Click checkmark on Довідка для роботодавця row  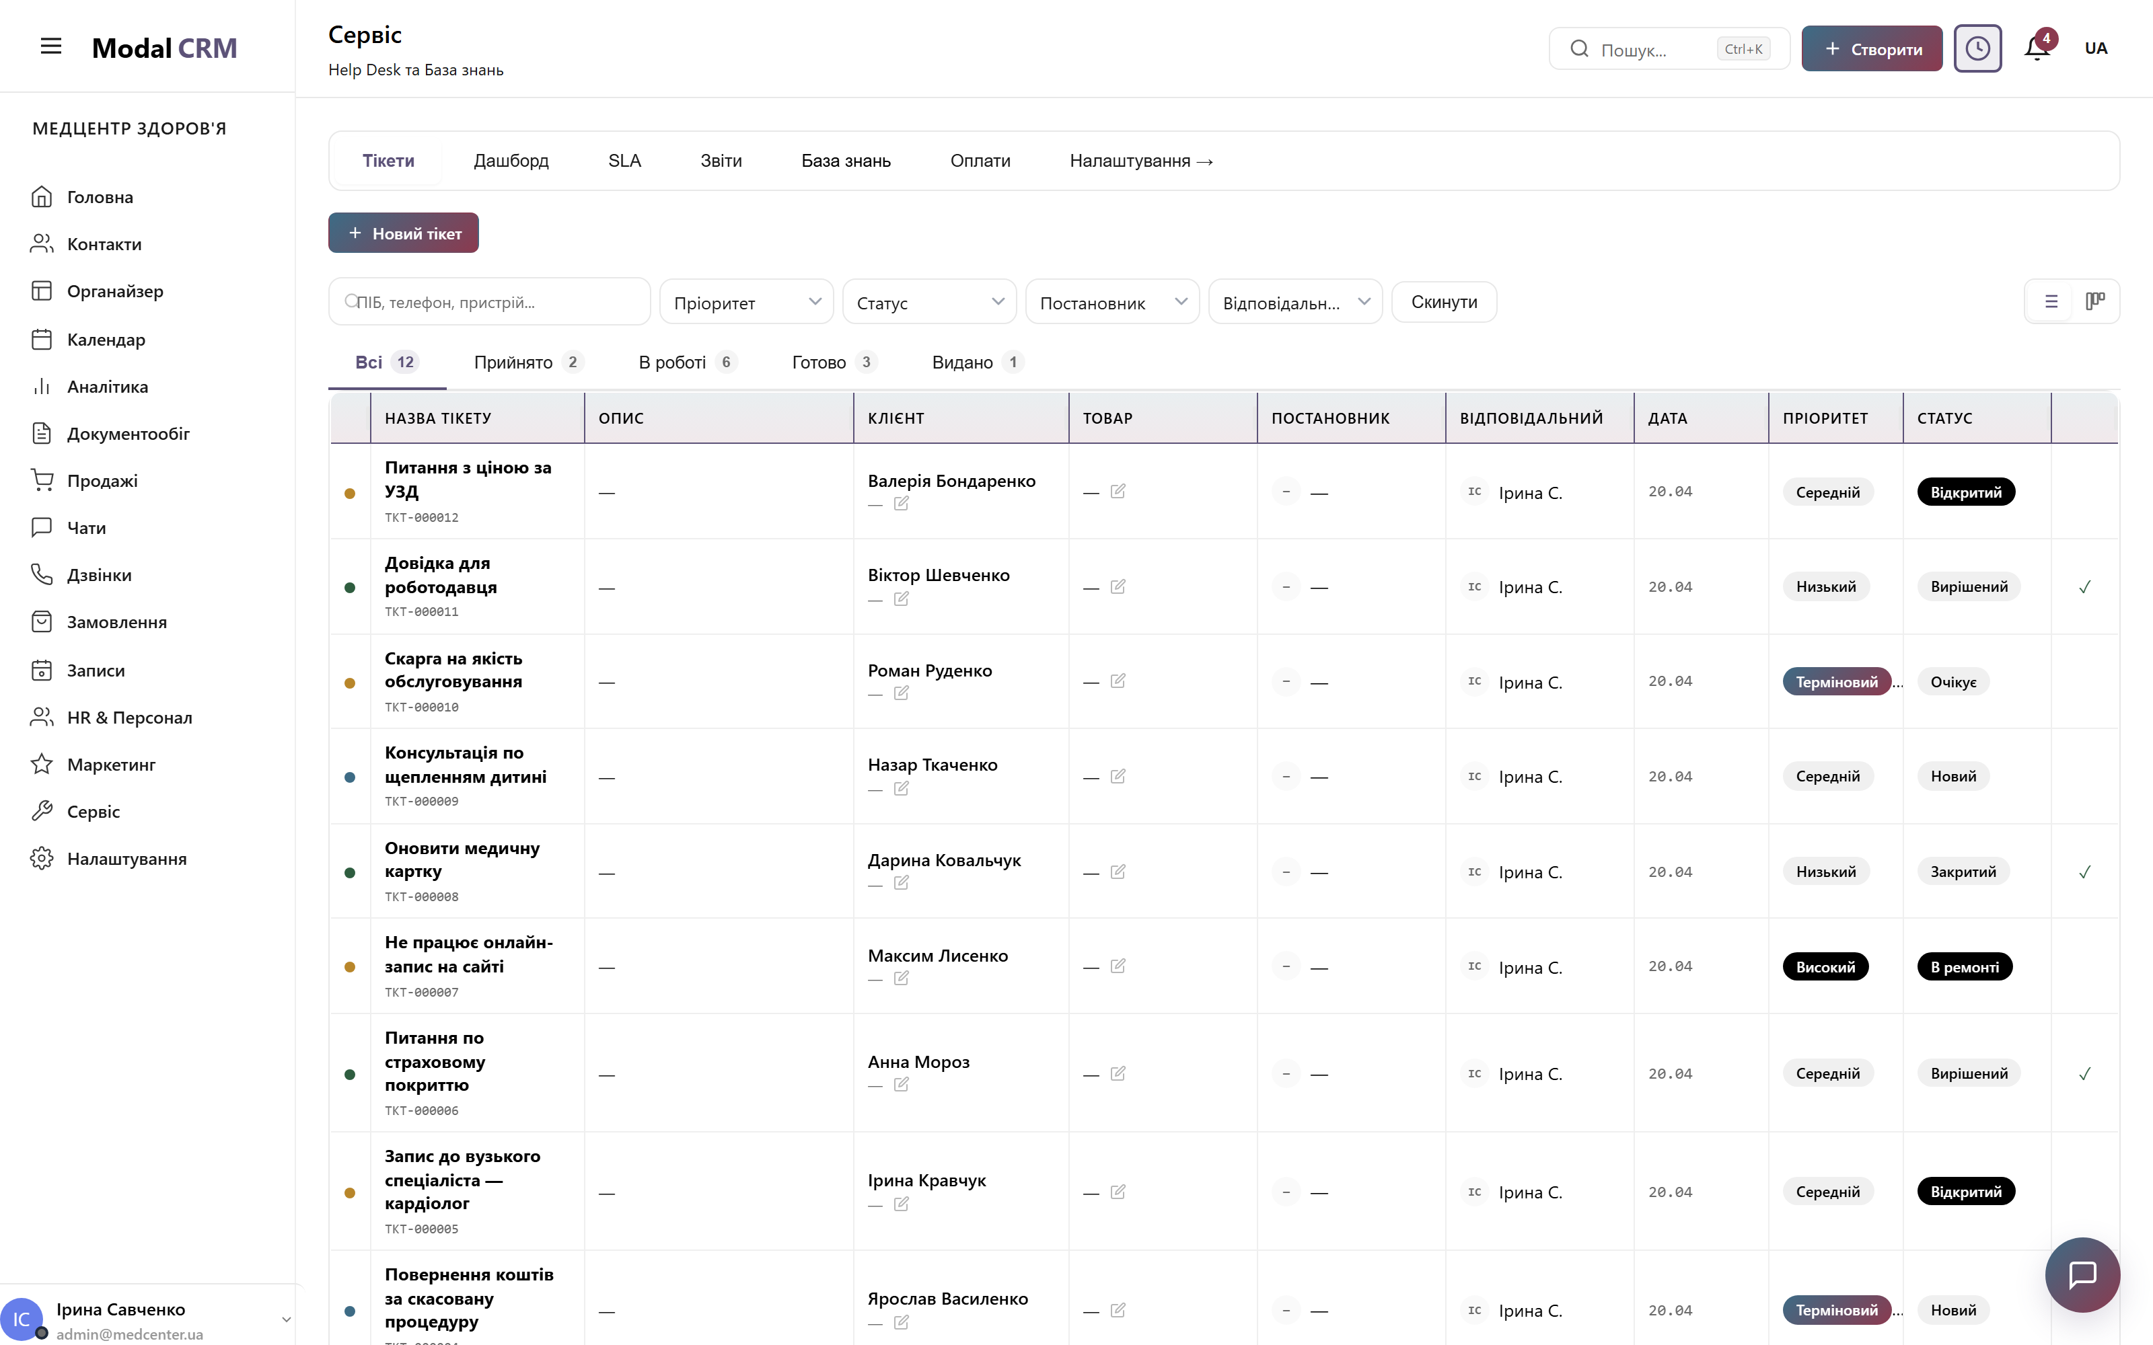2084,587
